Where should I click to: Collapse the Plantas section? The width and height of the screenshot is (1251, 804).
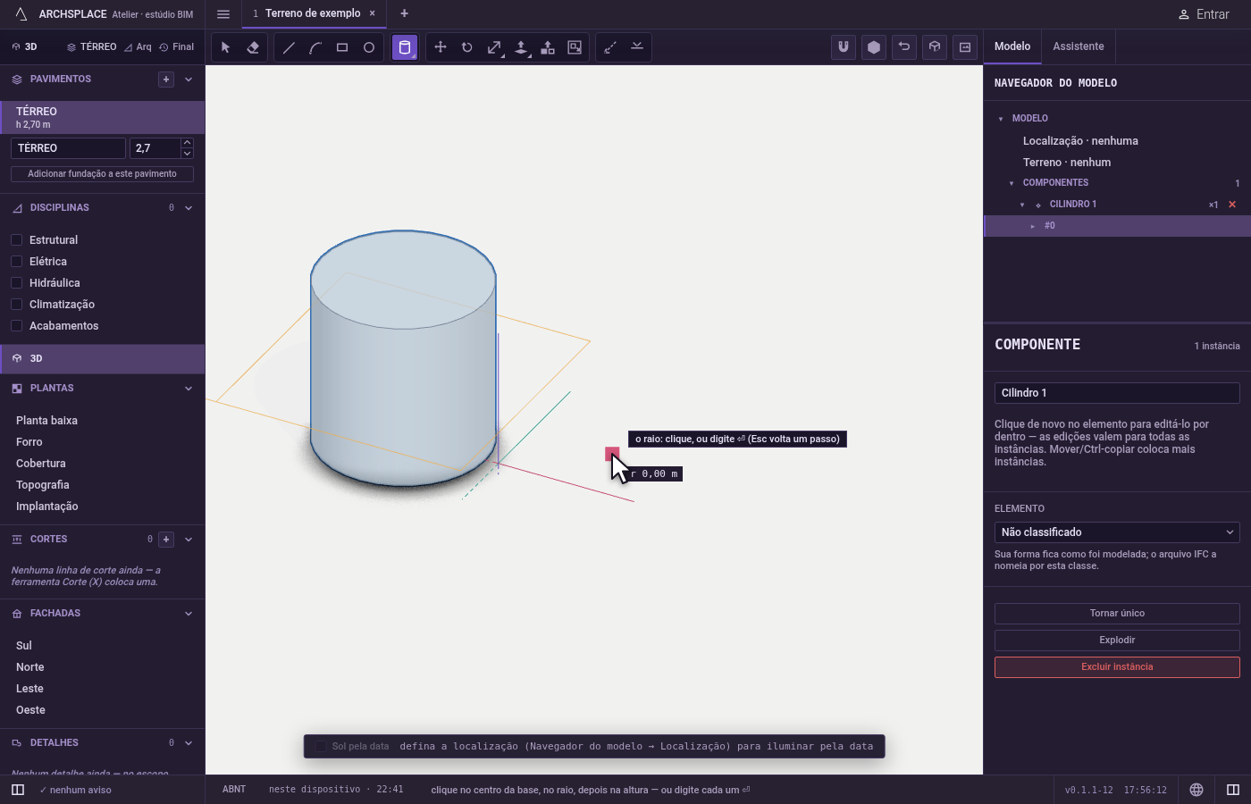[x=189, y=389]
